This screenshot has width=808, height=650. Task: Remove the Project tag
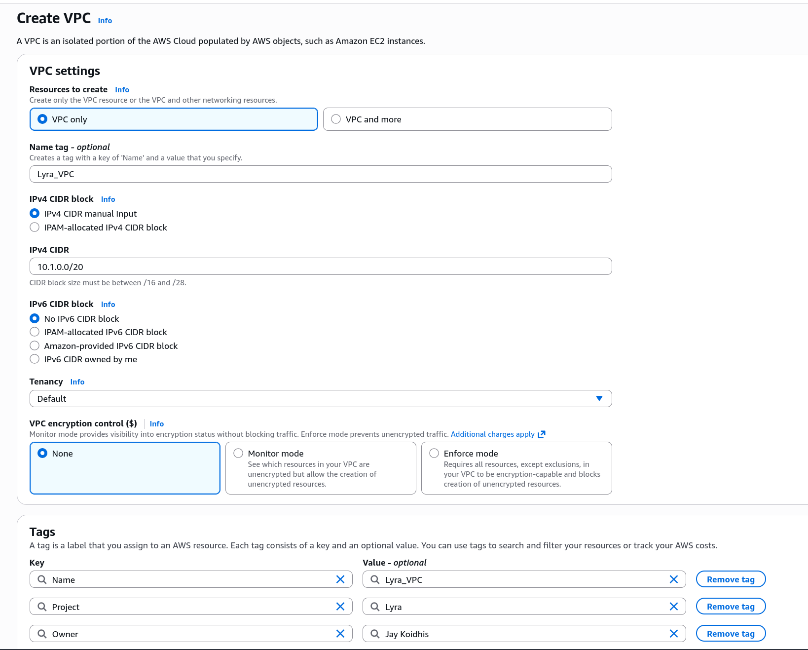tap(731, 607)
